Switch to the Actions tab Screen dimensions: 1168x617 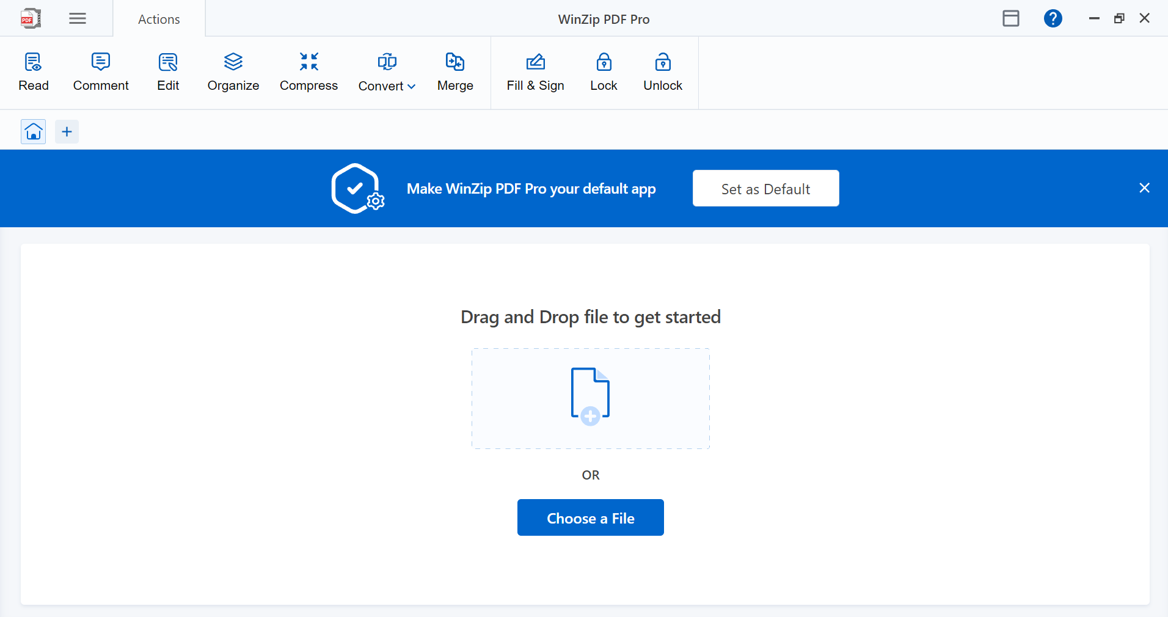pyautogui.click(x=158, y=19)
